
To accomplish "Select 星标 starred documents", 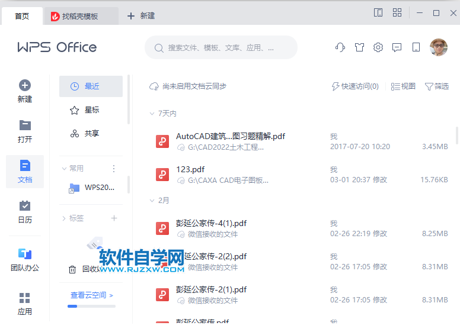I will (91, 110).
